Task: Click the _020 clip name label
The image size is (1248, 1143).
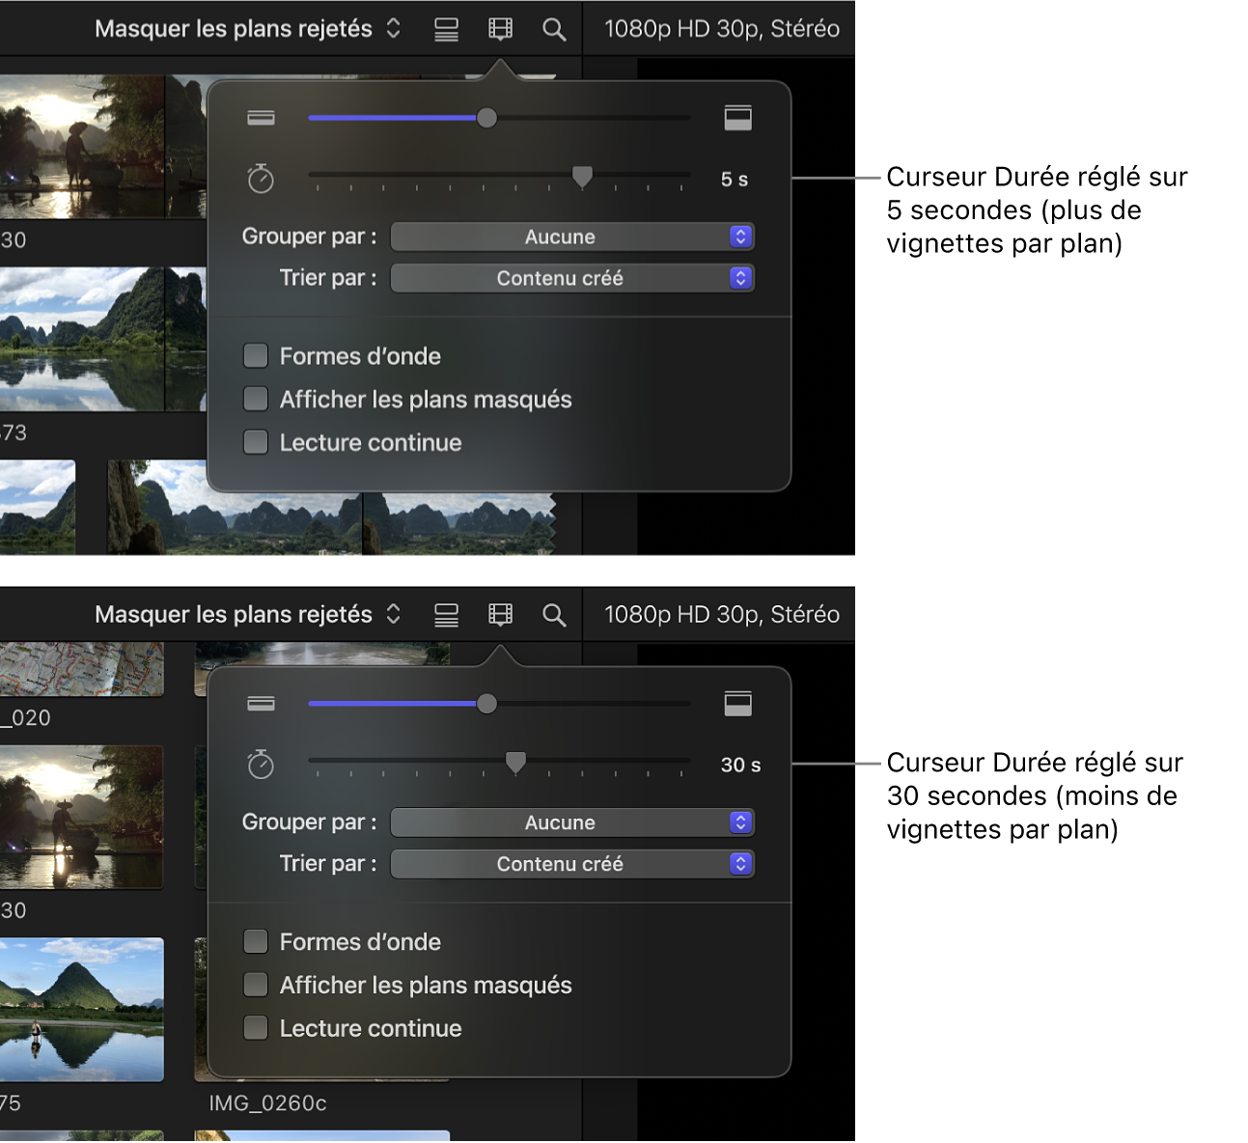Action: coord(26,717)
